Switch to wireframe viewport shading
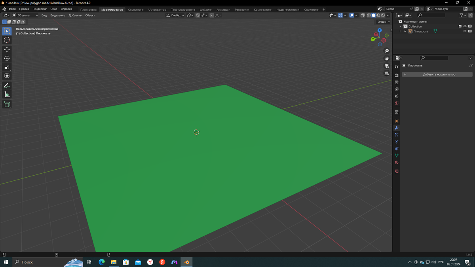The height and width of the screenshot is (267, 475). pos(369,15)
